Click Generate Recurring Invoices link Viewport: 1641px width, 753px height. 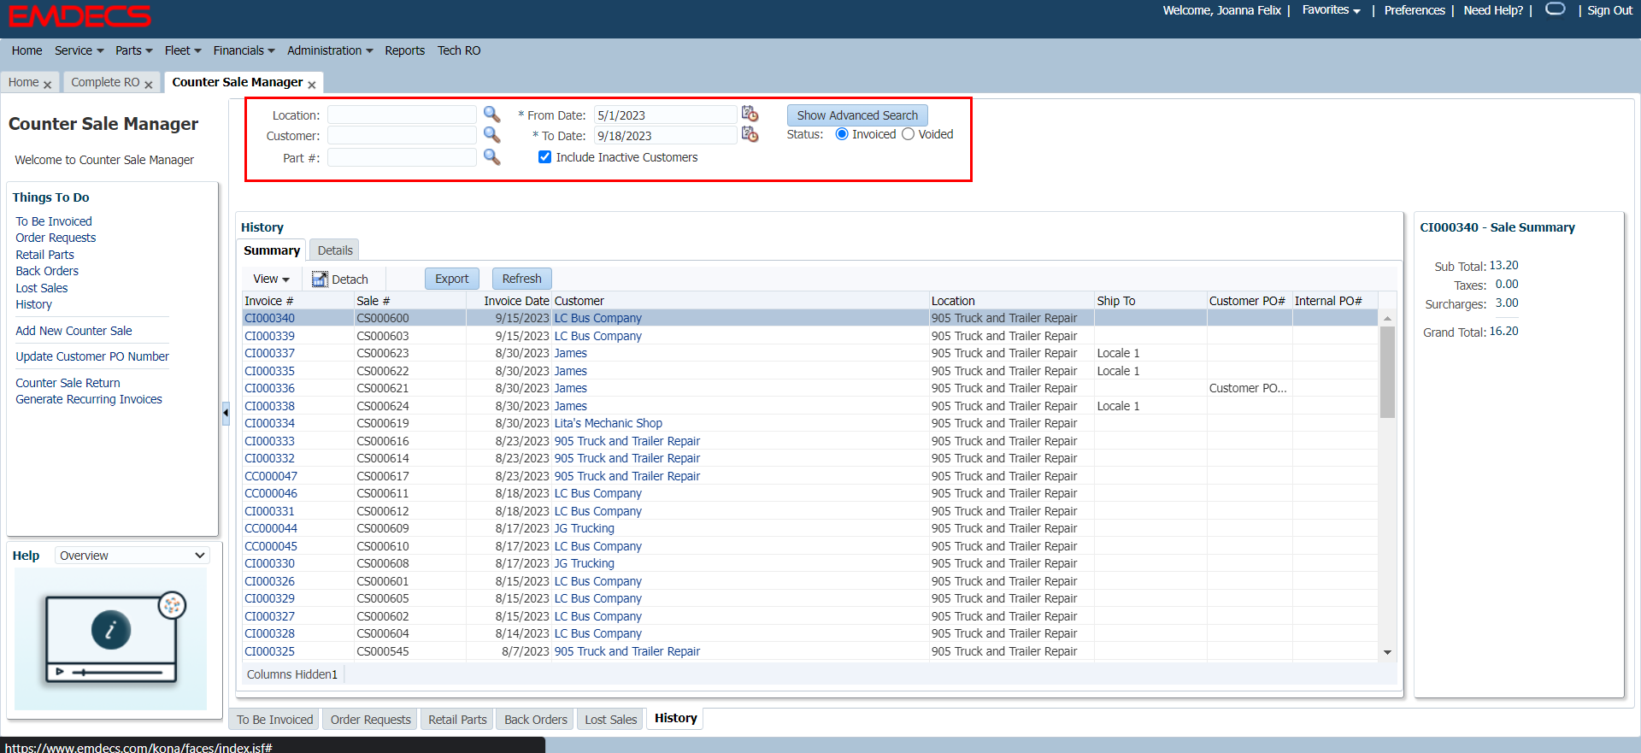coord(89,399)
